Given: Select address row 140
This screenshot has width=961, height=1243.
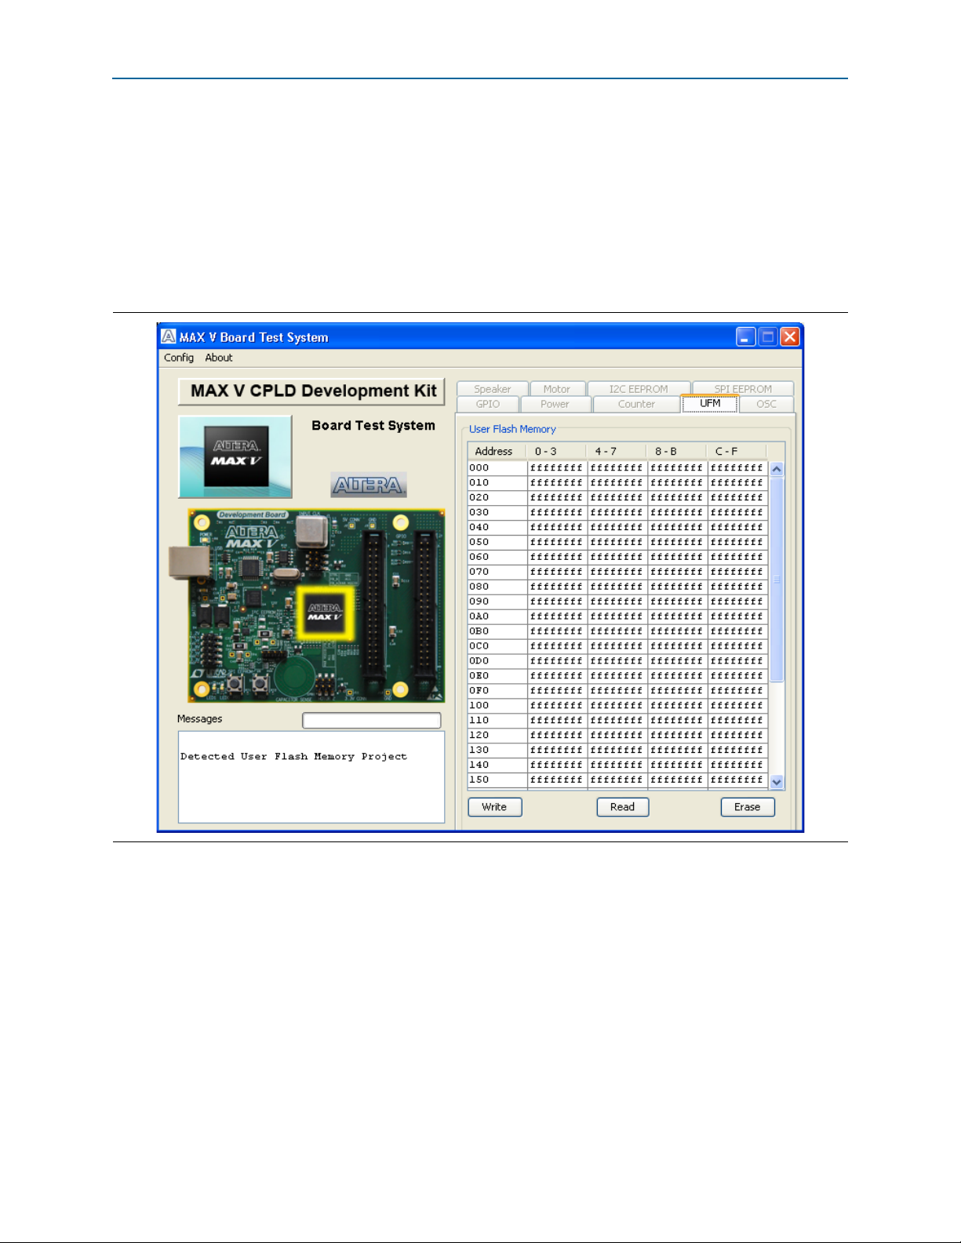Looking at the screenshot, I should click(618, 765).
